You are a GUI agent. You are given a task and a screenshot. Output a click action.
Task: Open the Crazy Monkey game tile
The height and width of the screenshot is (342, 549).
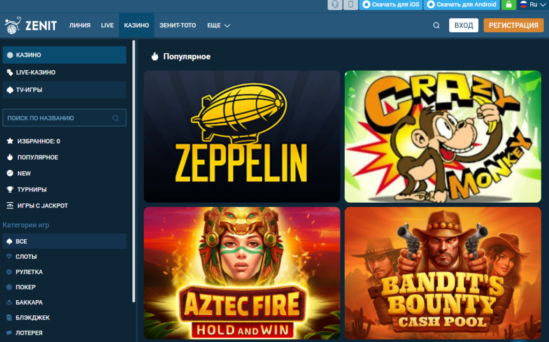[443, 137]
